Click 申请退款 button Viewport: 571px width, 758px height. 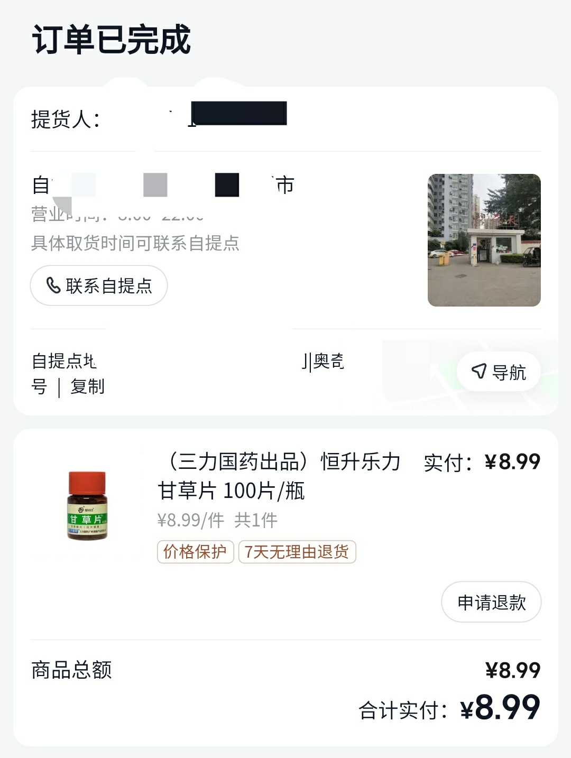pyautogui.click(x=491, y=602)
